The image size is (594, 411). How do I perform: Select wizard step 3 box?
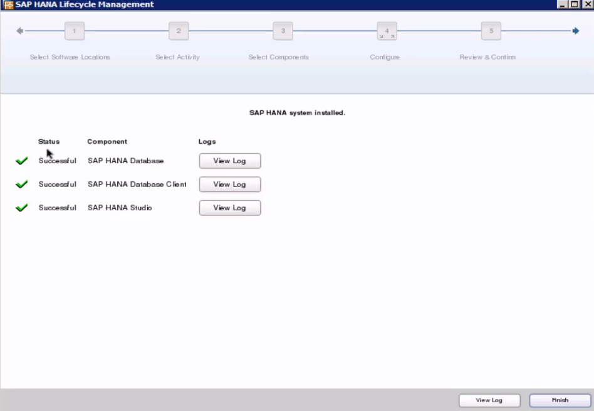click(x=283, y=31)
